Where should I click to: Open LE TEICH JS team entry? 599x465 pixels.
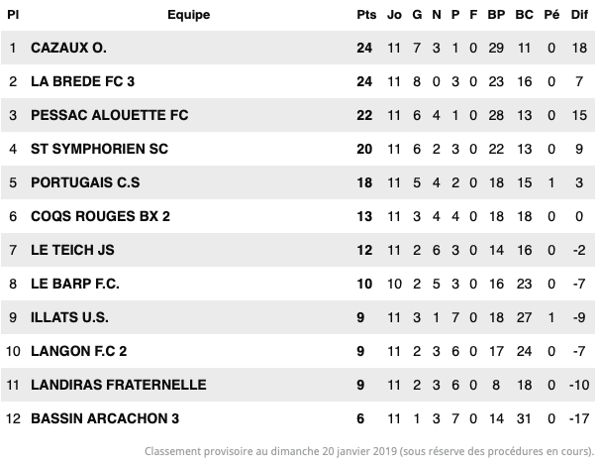[x=72, y=250]
